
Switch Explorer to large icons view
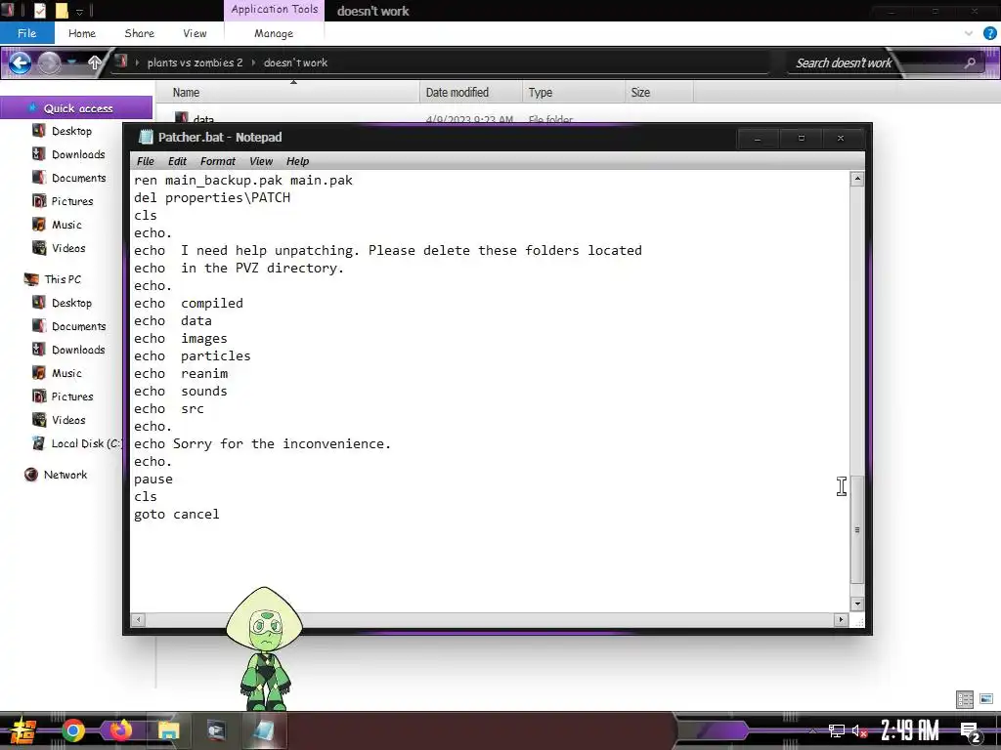point(986,699)
